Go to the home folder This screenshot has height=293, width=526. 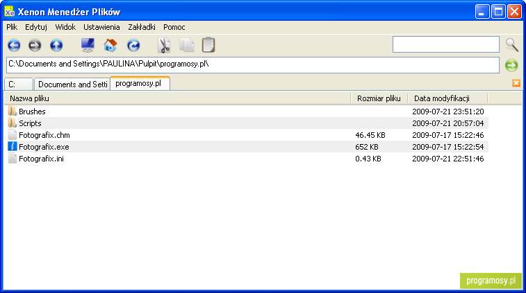(110, 45)
